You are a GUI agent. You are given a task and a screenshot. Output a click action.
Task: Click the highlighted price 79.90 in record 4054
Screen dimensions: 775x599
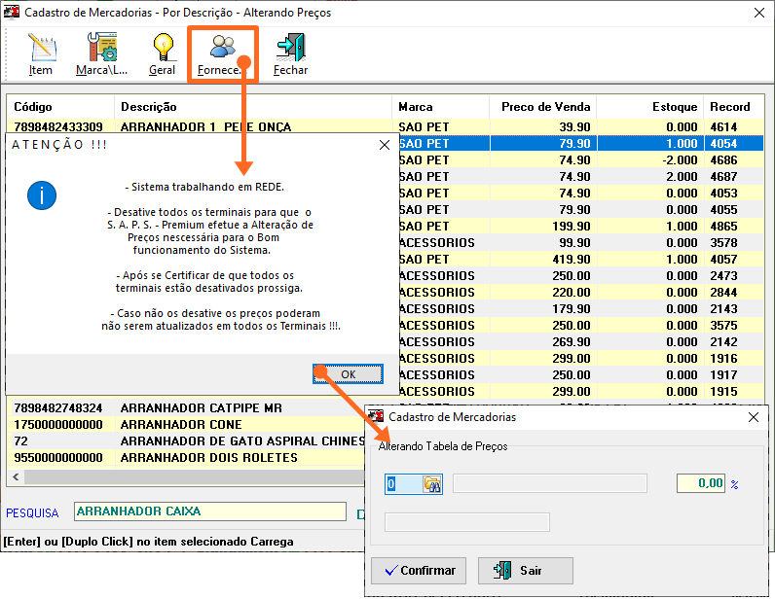[574, 144]
